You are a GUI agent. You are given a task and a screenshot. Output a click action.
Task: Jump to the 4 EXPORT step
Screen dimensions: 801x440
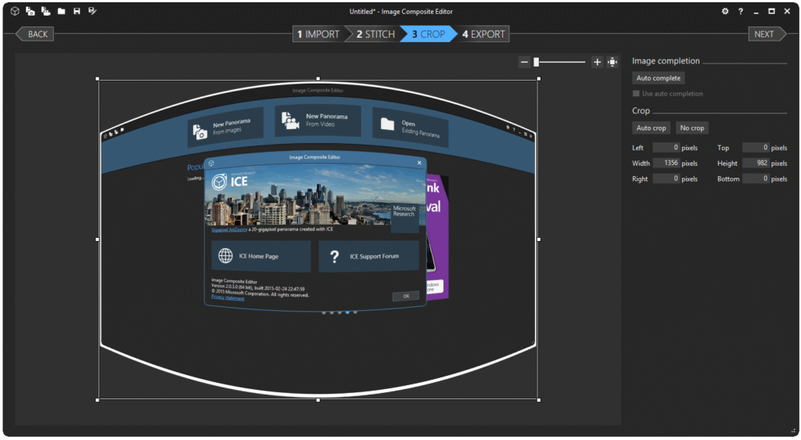pyautogui.click(x=483, y=34)
